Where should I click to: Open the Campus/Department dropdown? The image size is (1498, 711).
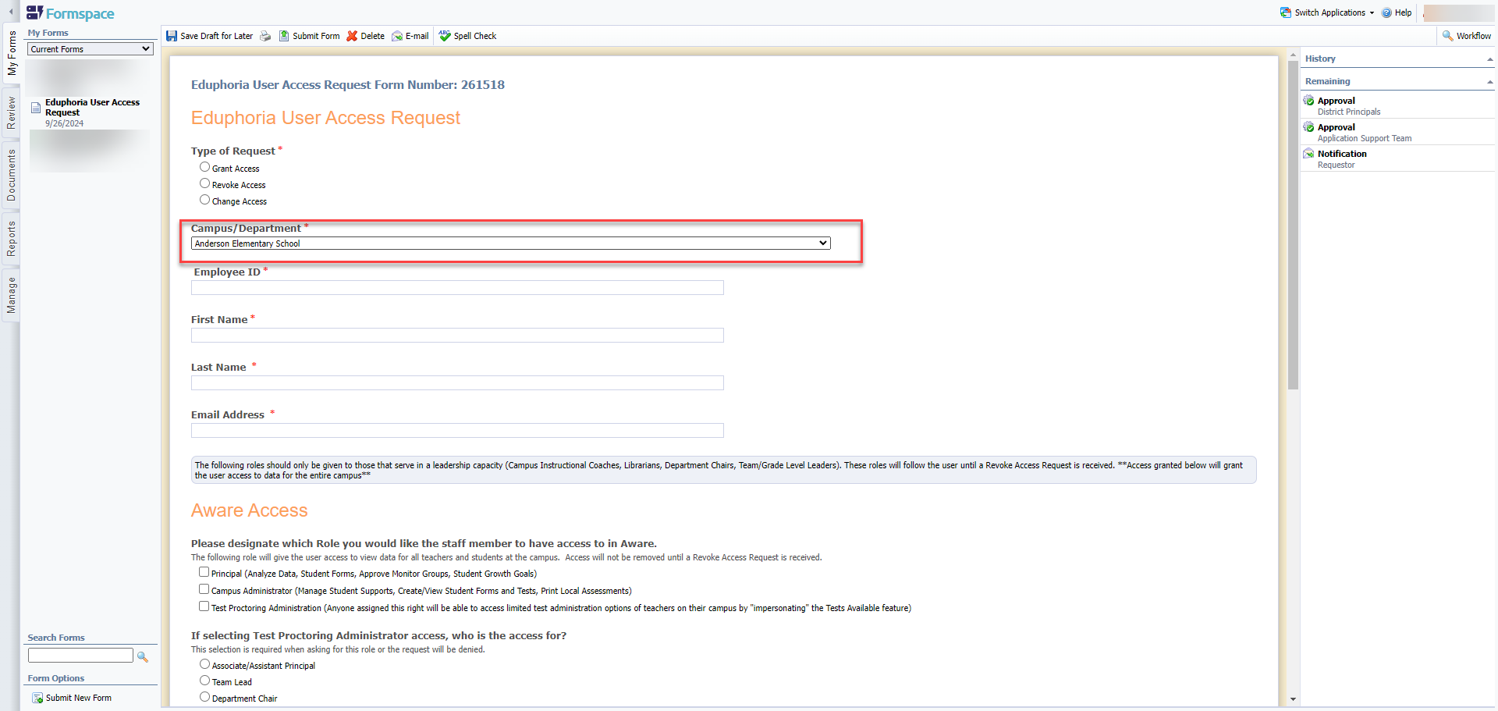[822, 243]
